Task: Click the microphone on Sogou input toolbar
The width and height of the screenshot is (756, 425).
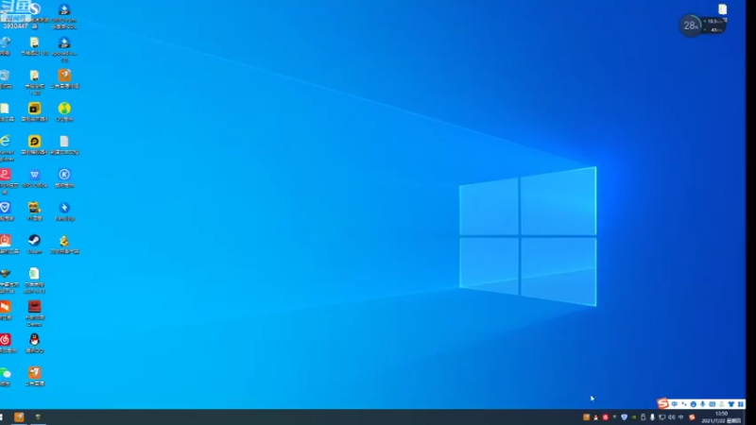Action: (x=702, y=404)
